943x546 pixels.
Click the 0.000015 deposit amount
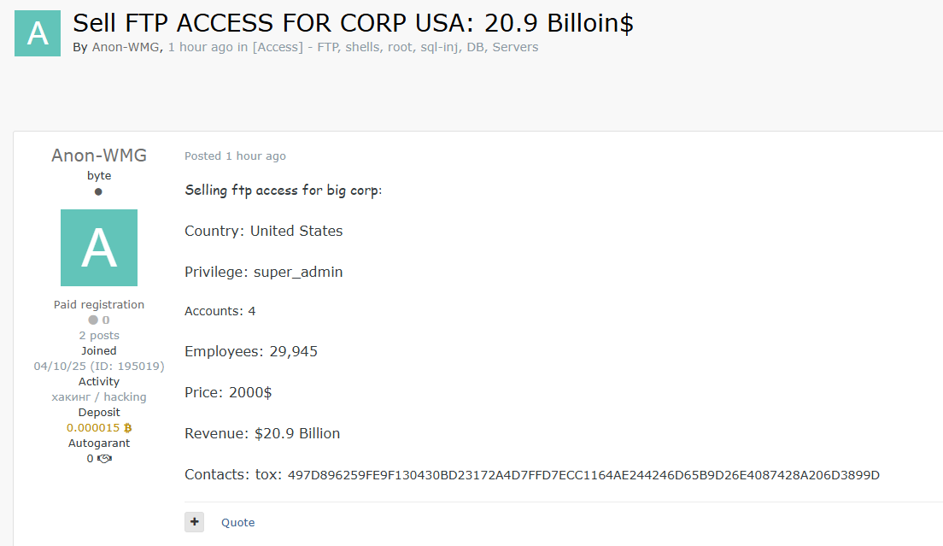[93, 427]
